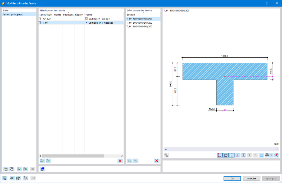Select section T_M1 500/1000/200/200
This screenshot has height=183, width=282.
click(x=143, y=19)
